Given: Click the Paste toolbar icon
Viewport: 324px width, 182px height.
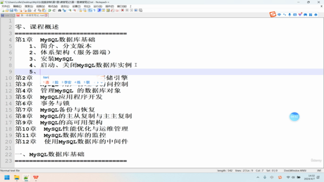Looking at the screenshot, I should [44, 10].
